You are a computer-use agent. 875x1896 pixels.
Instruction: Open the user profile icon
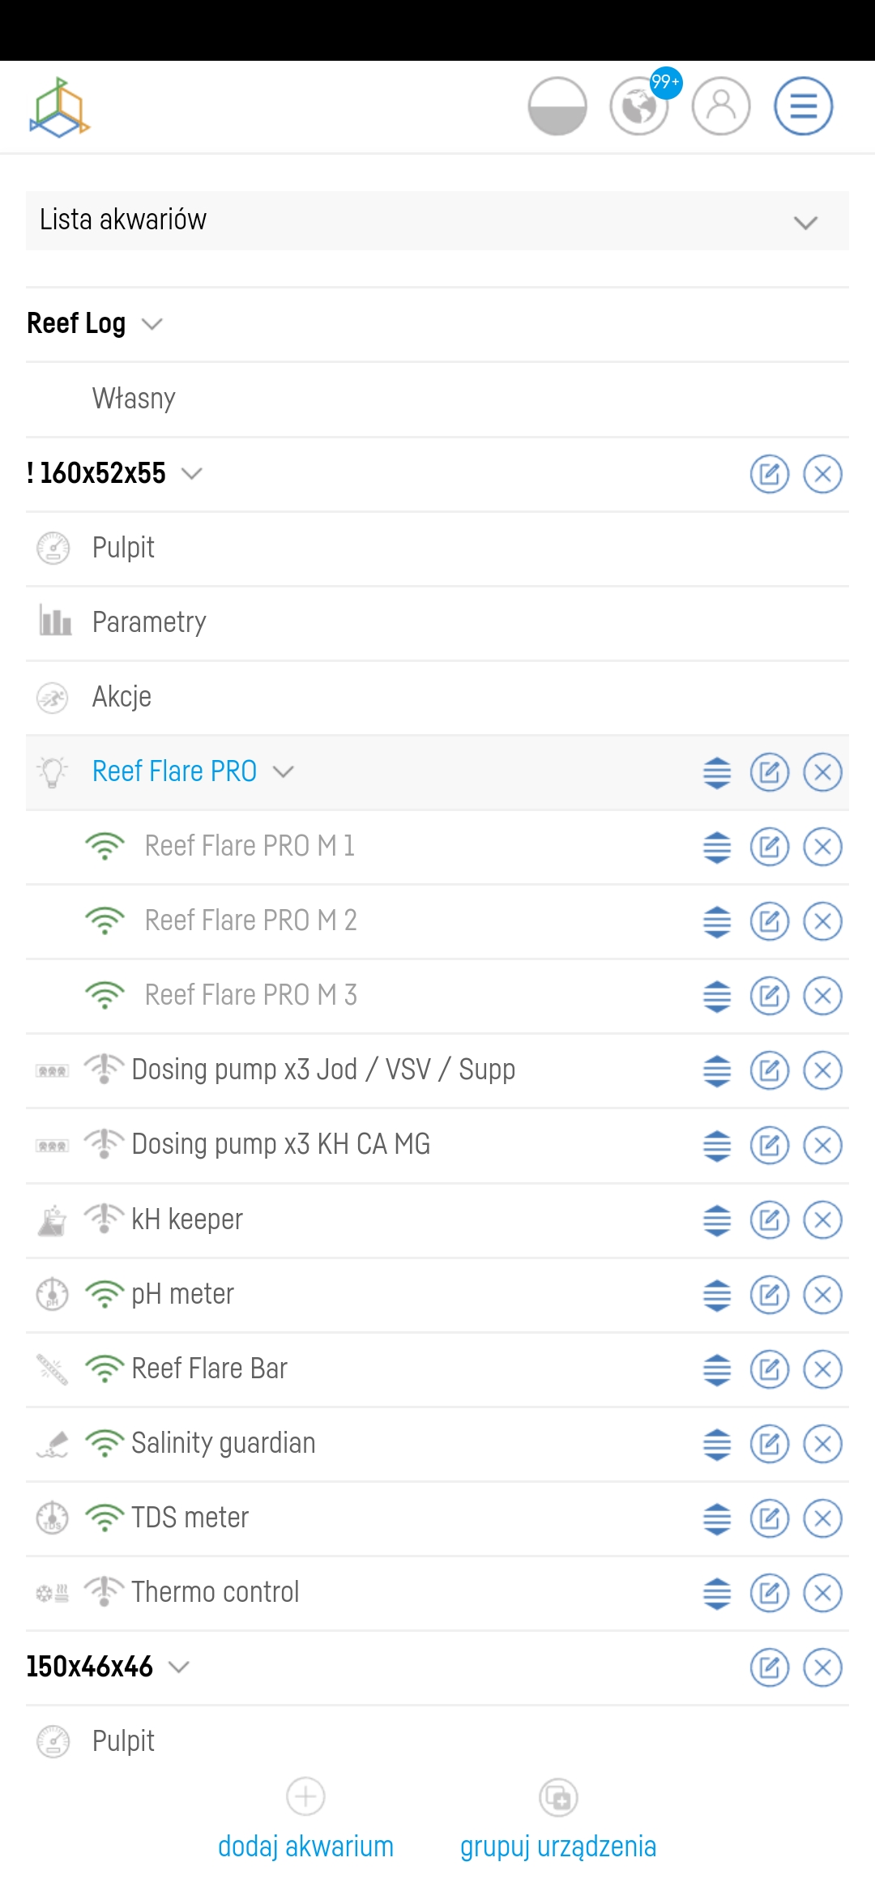720,106
